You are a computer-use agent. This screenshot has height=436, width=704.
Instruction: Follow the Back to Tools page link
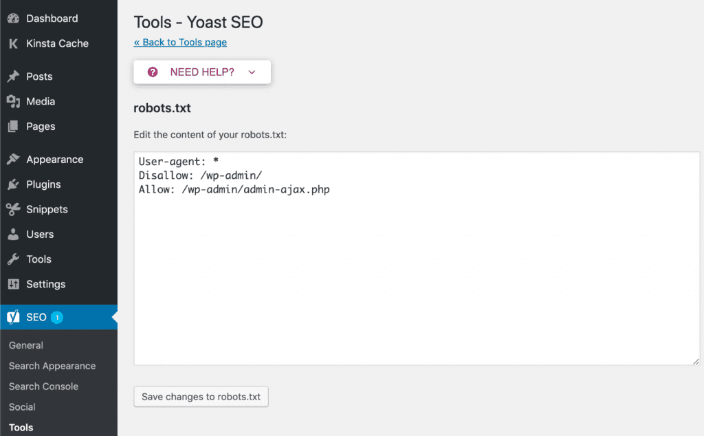tap(180, 43)
